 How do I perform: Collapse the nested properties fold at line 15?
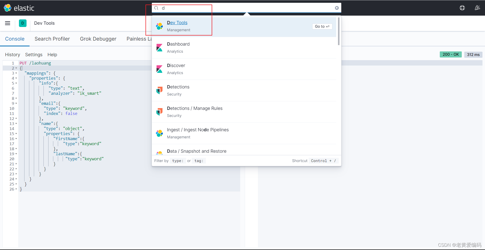(x=16, y=134)
